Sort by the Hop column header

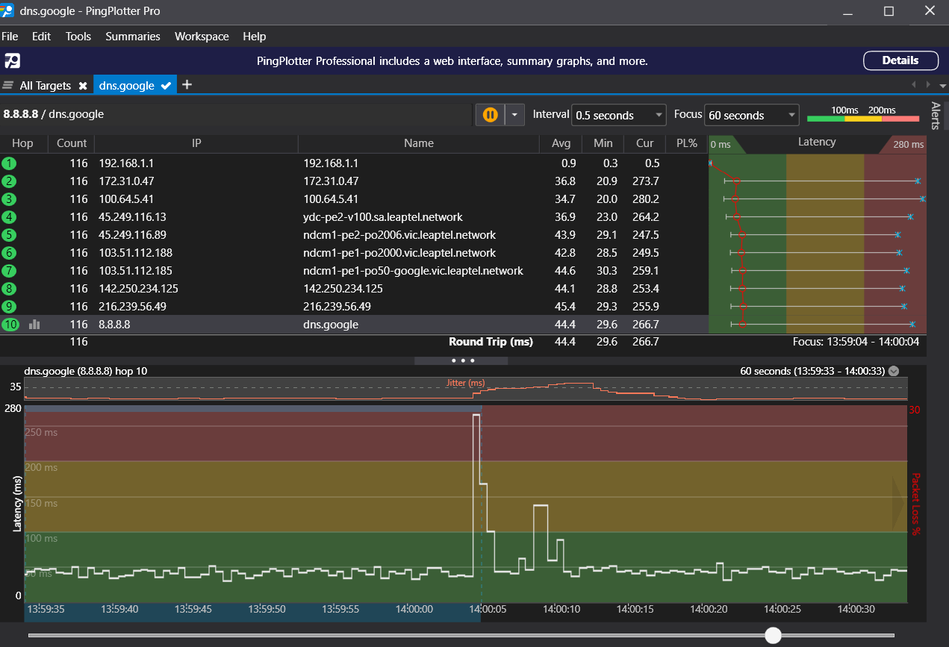click(23, 143)
